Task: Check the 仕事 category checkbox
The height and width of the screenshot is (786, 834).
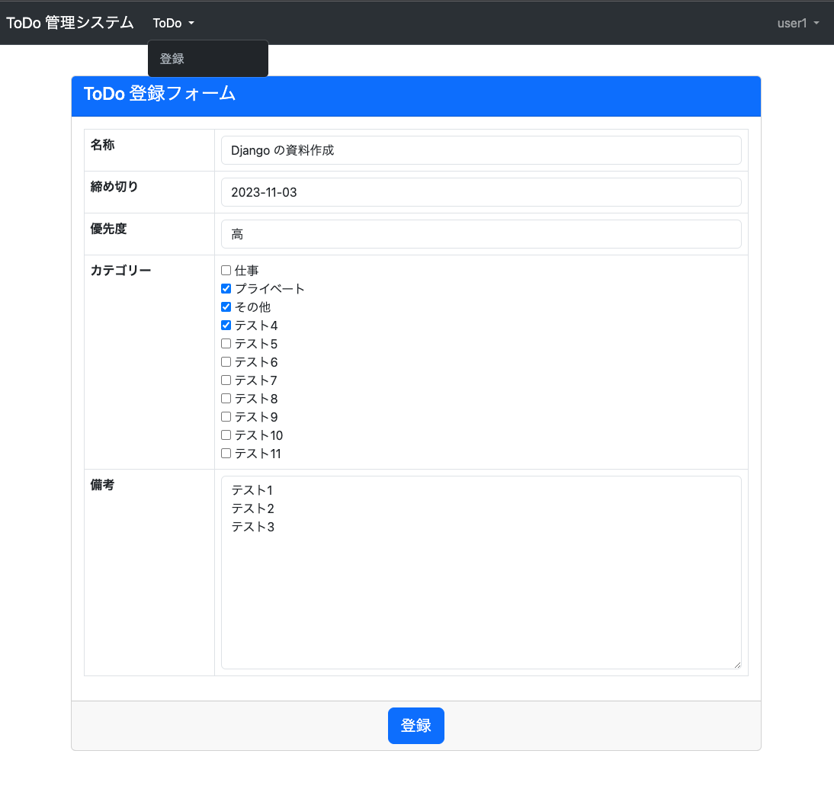Action: 226,270
